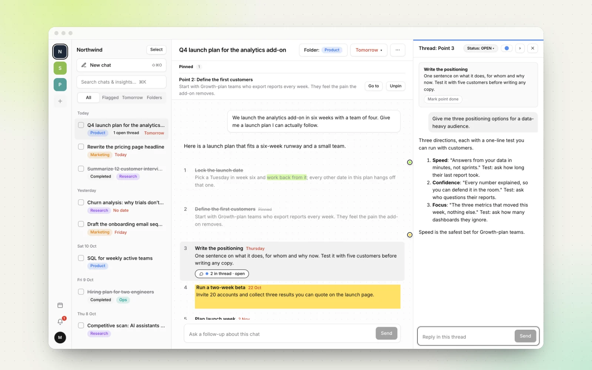The image size is (592, 370).
Task: Open notifications bell with red badge
Action: click(x=60, y=322)
